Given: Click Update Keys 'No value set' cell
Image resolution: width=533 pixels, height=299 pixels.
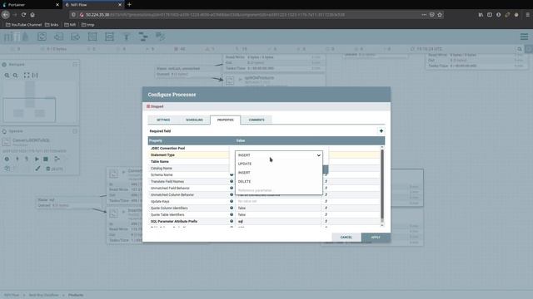Looking at the screenshot, I should pyautogui.click(x=278, y=201).
